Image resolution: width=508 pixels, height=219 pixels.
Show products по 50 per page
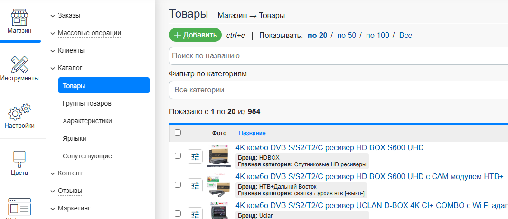(x=347, y=35)
